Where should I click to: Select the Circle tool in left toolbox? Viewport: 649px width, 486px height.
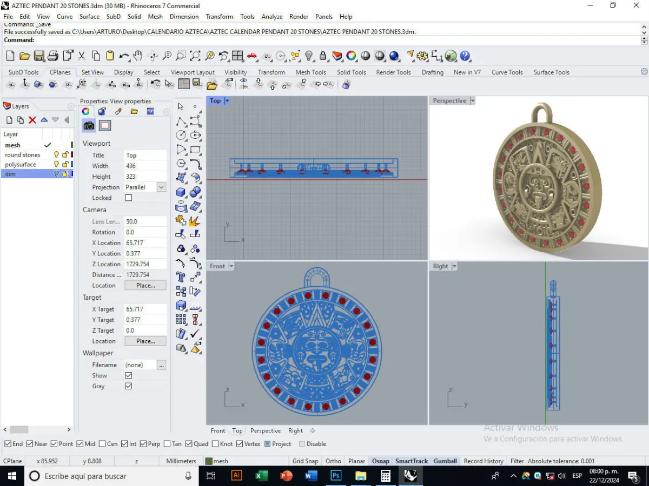point(181,135)
